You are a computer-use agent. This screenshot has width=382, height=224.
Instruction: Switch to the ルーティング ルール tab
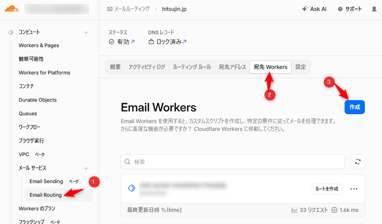coord(192,67)
